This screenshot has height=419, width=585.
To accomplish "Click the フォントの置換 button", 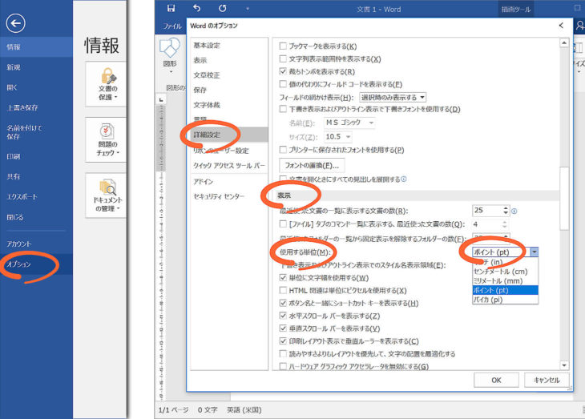I will (x=305, y=165).
